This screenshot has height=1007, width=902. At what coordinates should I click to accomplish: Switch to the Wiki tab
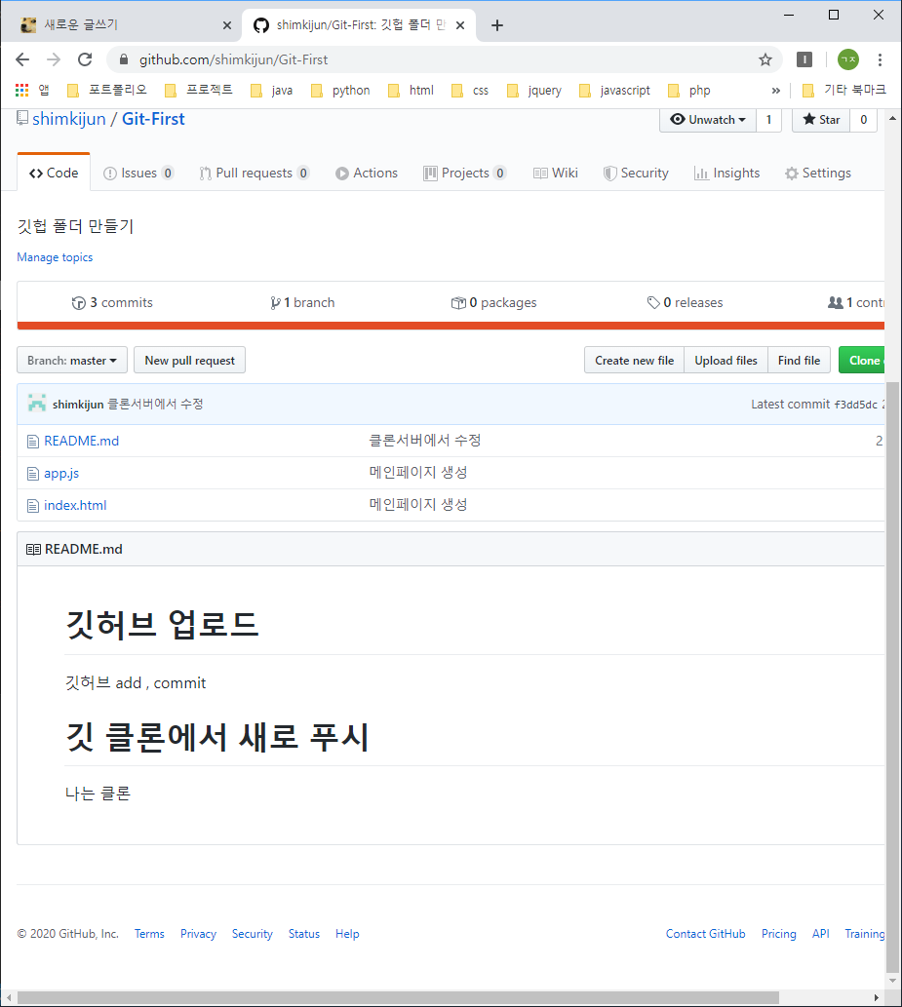pos(556,173)
